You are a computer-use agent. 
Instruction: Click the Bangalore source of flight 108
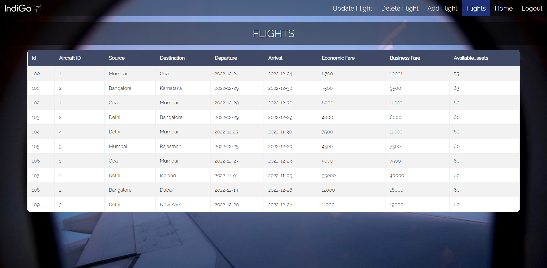pos(120,190)
